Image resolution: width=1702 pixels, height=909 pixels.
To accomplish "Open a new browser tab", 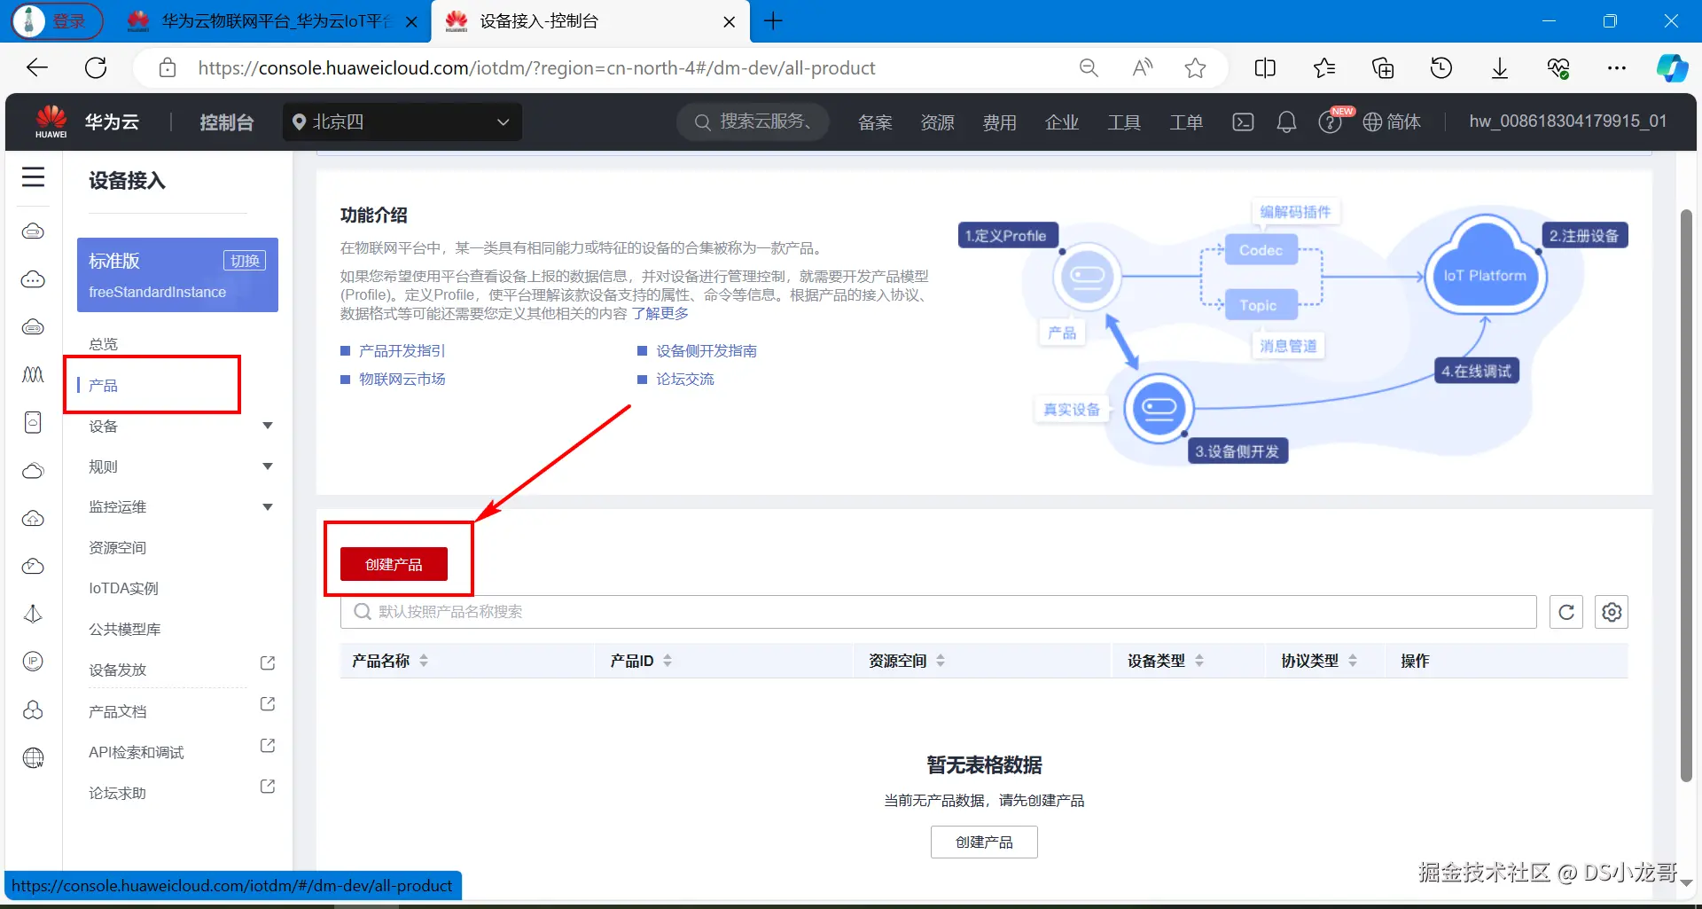I will tap(773, 21).
